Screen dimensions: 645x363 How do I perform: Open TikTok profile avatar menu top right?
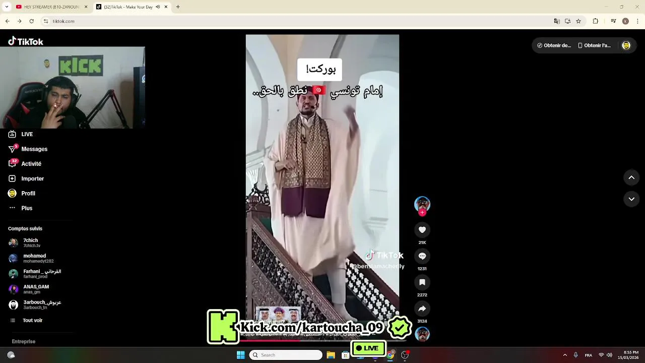click(626, 45)
